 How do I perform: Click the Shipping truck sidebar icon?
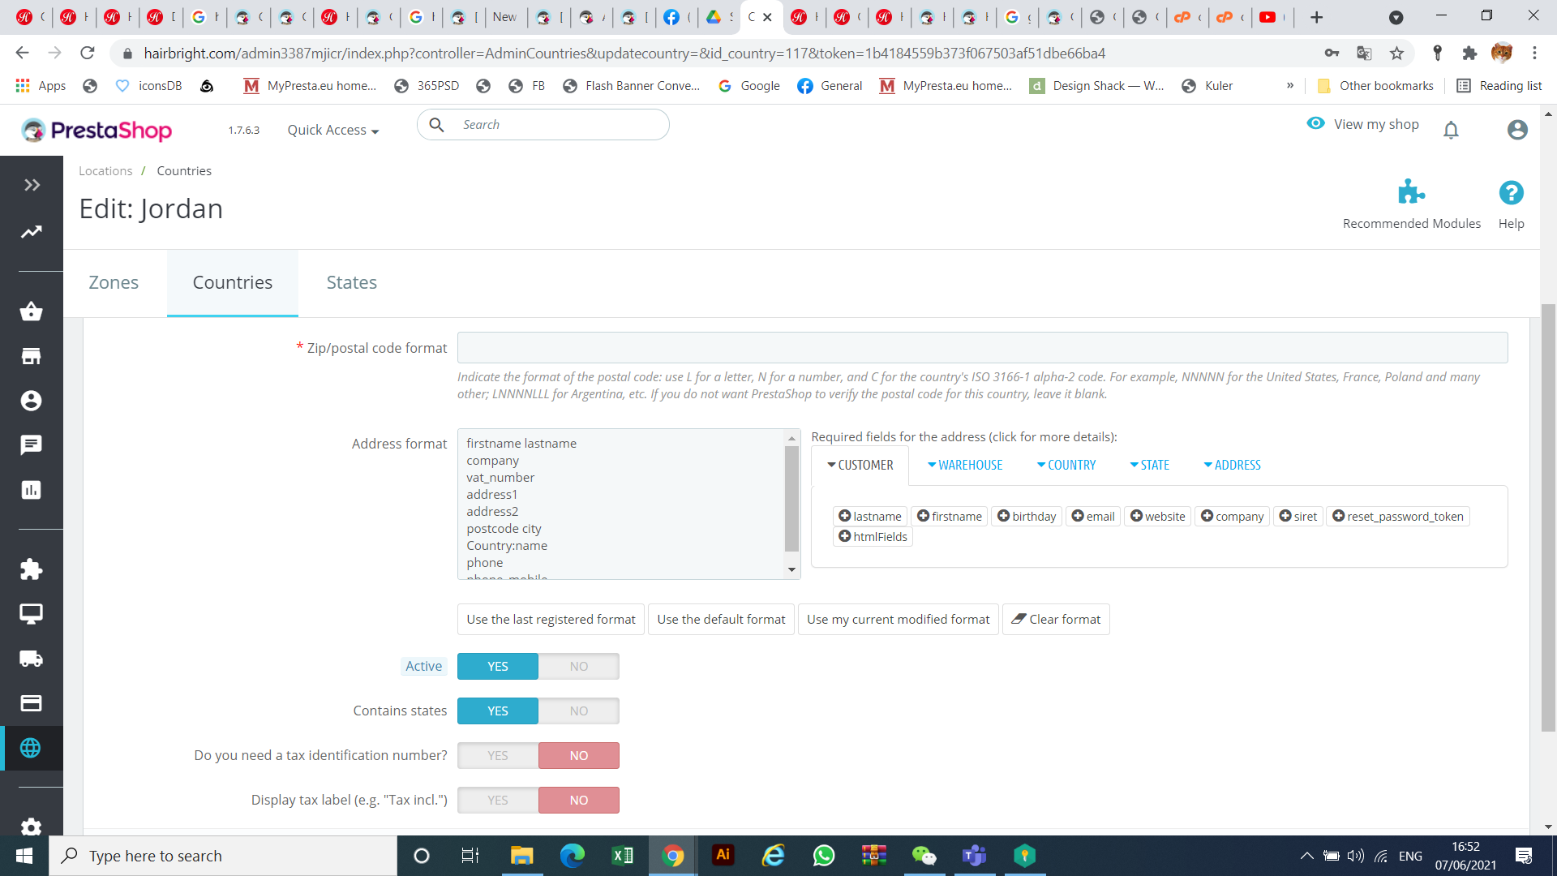click(31, 659)
